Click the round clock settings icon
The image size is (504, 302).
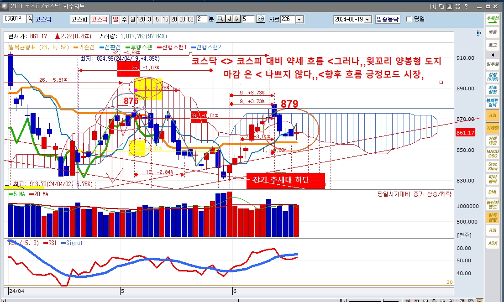261,19
